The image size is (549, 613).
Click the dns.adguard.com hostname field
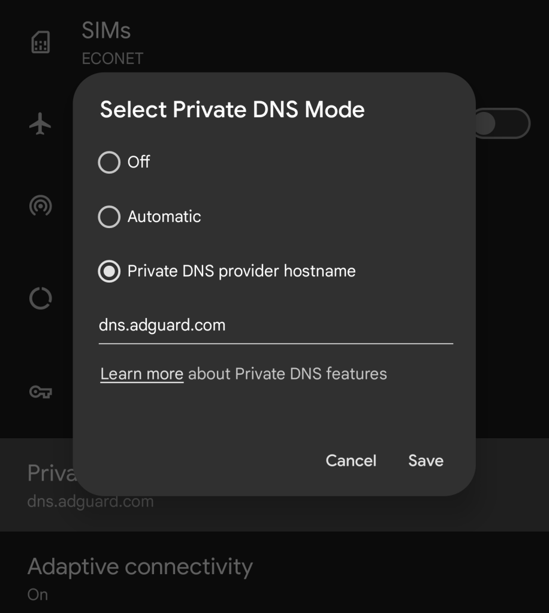tap(276, 326)
